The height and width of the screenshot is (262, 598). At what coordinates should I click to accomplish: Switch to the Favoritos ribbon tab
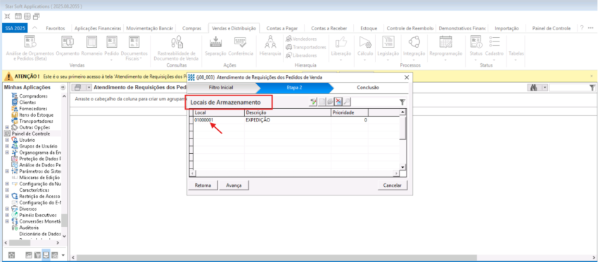click(56, 28)
